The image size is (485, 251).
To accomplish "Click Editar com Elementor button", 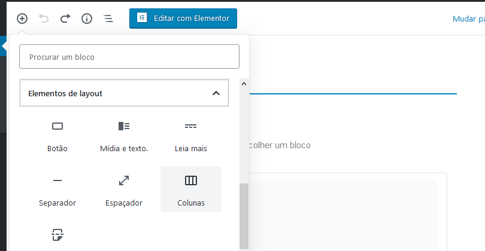I will (183, 19).
